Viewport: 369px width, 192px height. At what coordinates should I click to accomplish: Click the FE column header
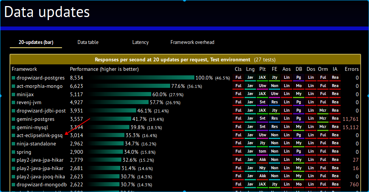274,69
